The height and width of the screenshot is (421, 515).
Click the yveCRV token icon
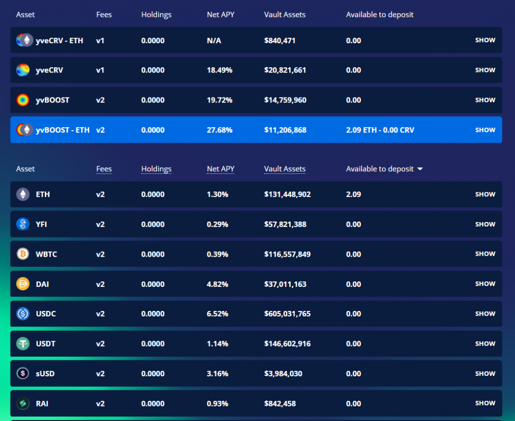23,70
